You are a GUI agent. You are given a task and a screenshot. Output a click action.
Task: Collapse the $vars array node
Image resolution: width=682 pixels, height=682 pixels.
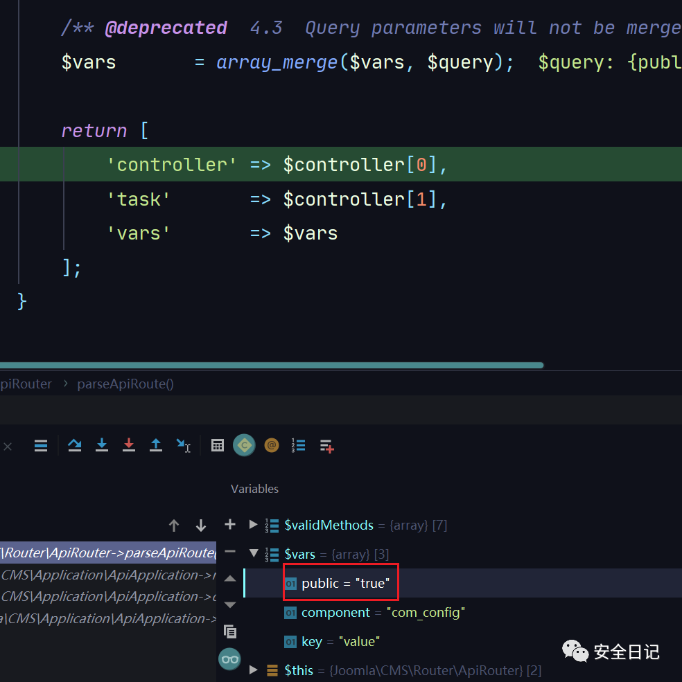point(253,554)
